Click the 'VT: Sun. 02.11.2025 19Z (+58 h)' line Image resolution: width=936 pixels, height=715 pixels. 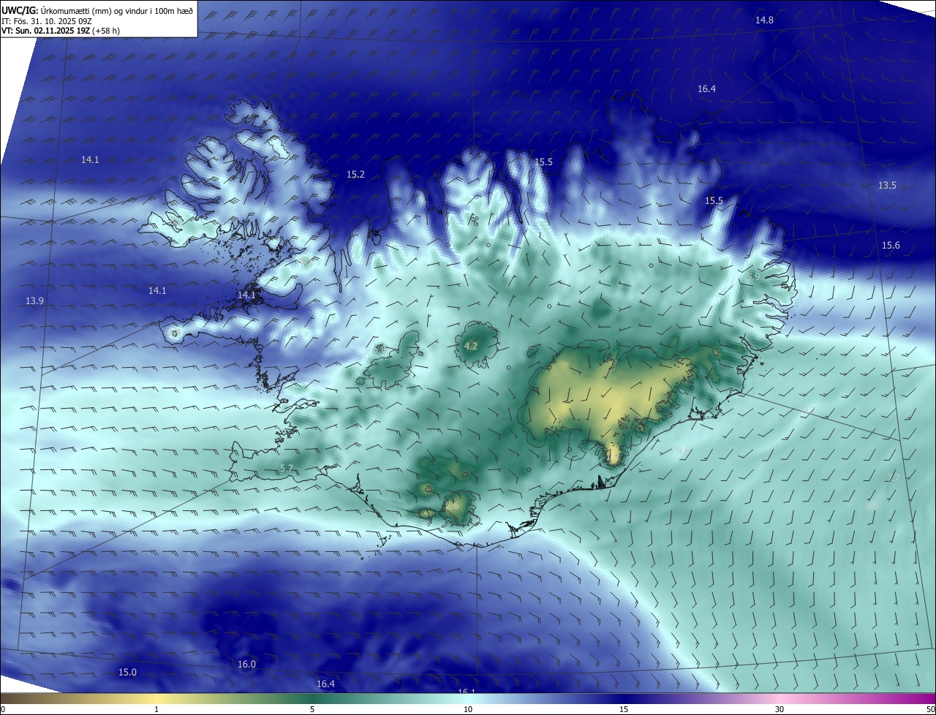(61, 31)
